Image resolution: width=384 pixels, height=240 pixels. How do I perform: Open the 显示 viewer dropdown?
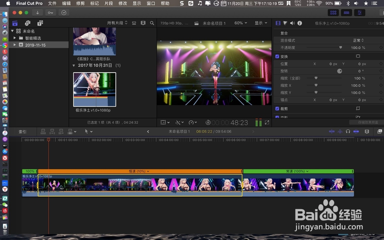click(261, 23)
